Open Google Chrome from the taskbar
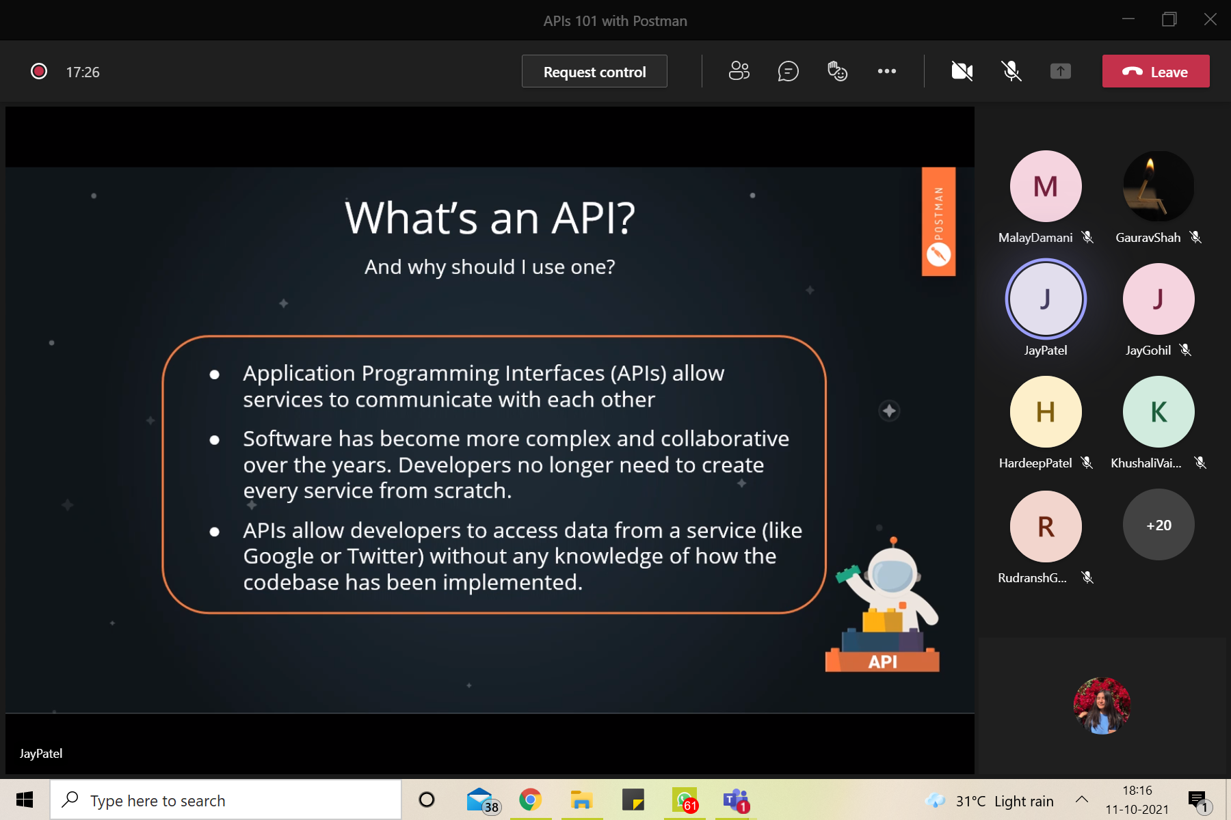The width and height of the screenshot is (1231, 820). [x=531, y=799]
